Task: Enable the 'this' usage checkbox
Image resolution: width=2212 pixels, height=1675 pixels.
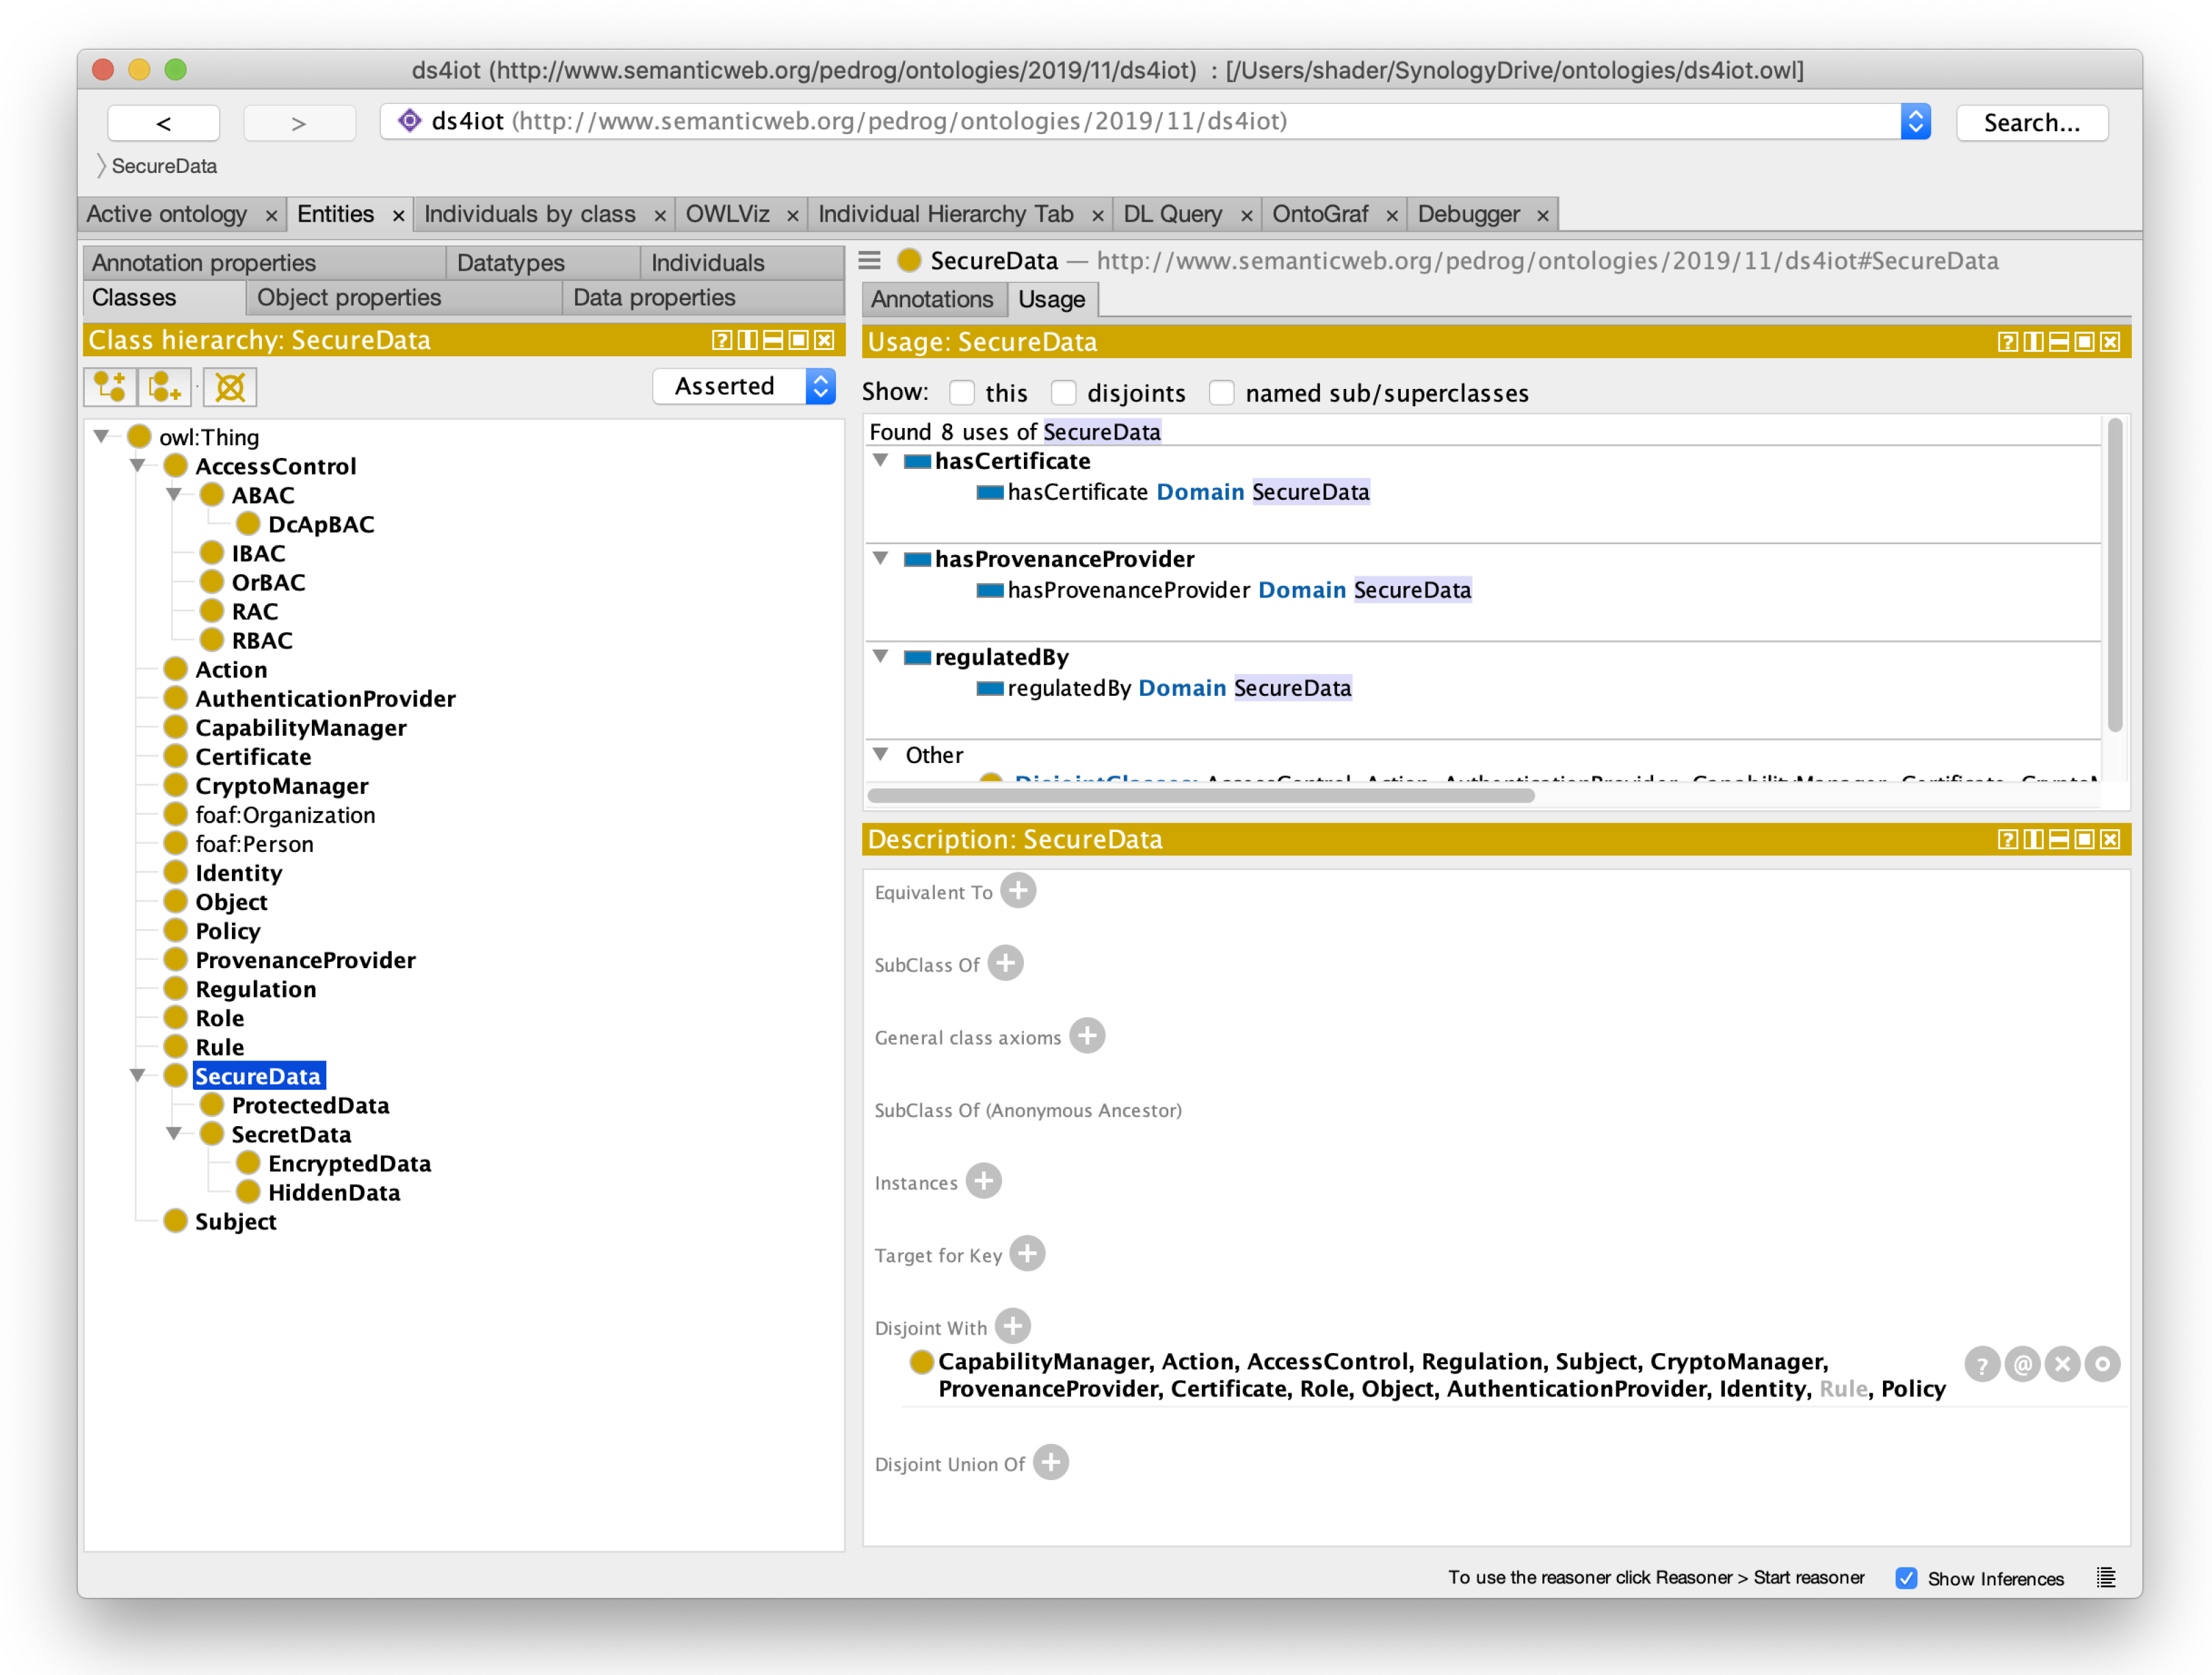Action: tap(962, 392)
